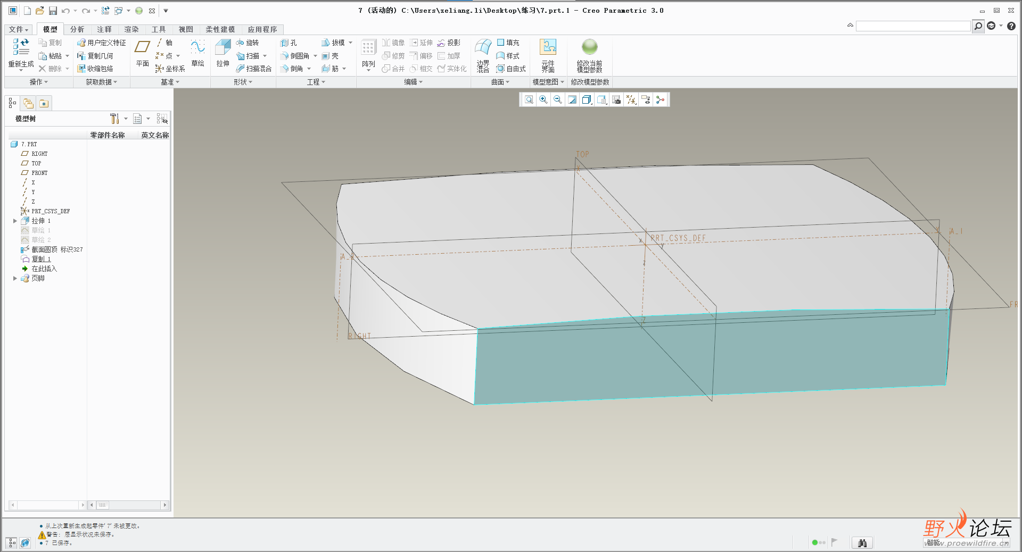Toggle spin center display in graphics toolbar
This screenshot has width=1022, height=552.
[x=660, y=99]
